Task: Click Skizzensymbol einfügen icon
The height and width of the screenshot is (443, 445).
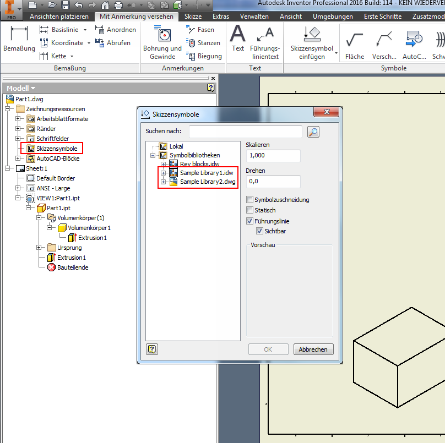Action: pyautogui.click(x=312, y=34)
